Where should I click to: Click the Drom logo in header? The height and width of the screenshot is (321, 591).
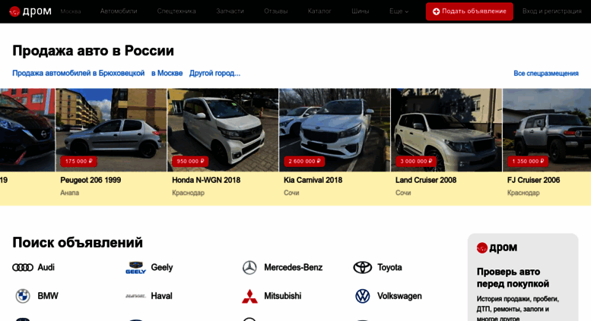(30, 11)
